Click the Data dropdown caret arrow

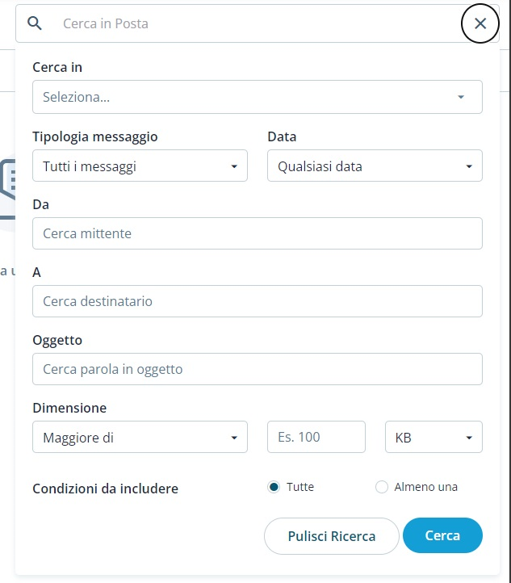point(469,167)
